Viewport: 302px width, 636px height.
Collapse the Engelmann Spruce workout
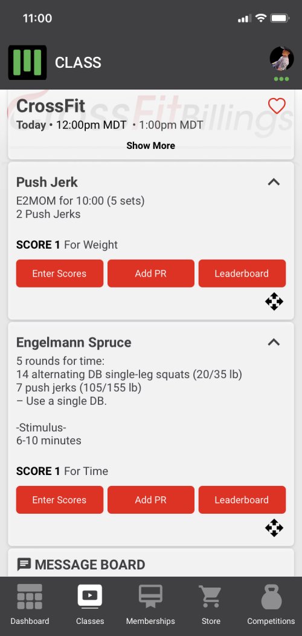[x=274, y=343]
